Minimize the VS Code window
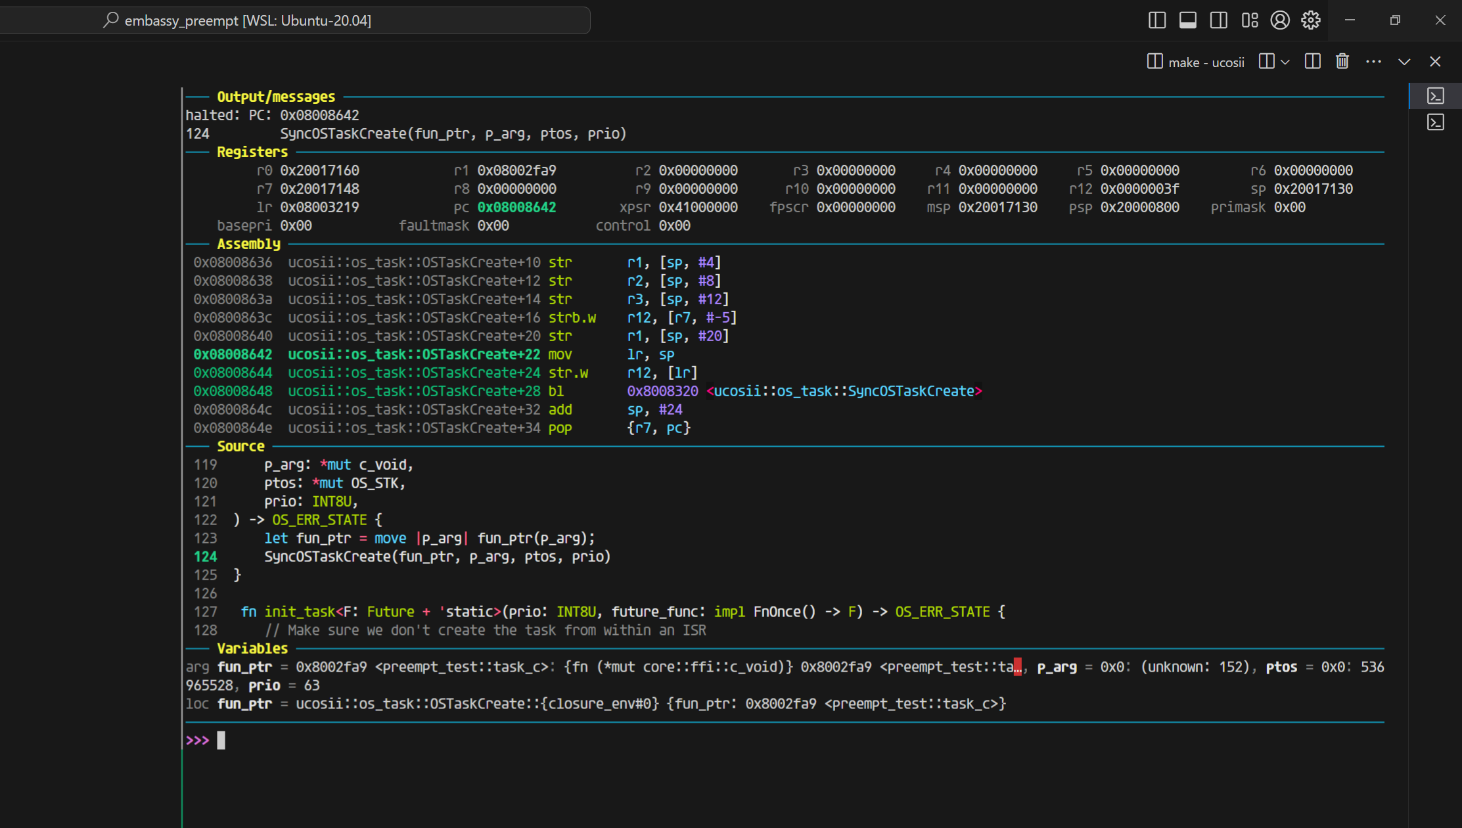 pyautogui.click(x=1350, y=20)
